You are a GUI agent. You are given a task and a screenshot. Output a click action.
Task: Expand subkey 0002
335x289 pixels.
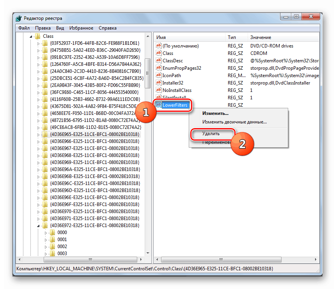coord(46,247)
